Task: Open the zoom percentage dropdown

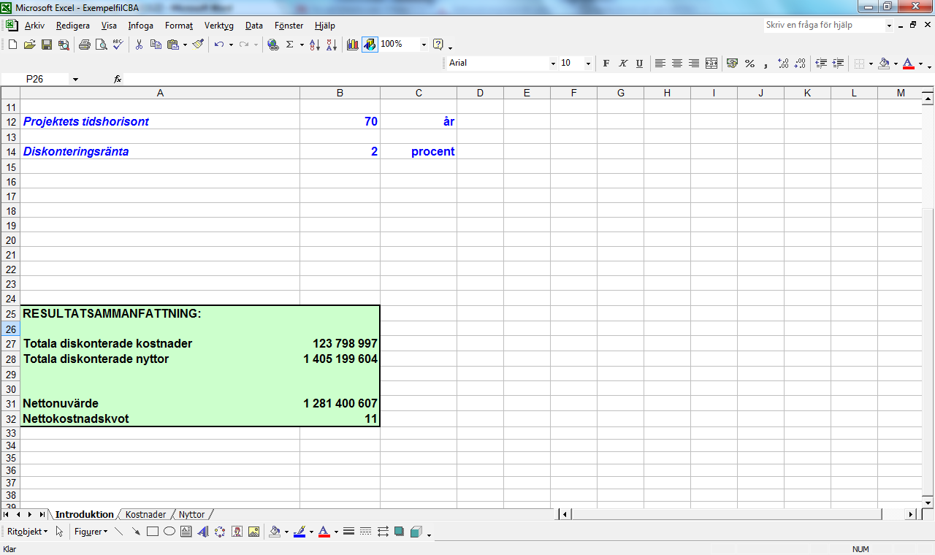Action: click(x=424, y=45)
